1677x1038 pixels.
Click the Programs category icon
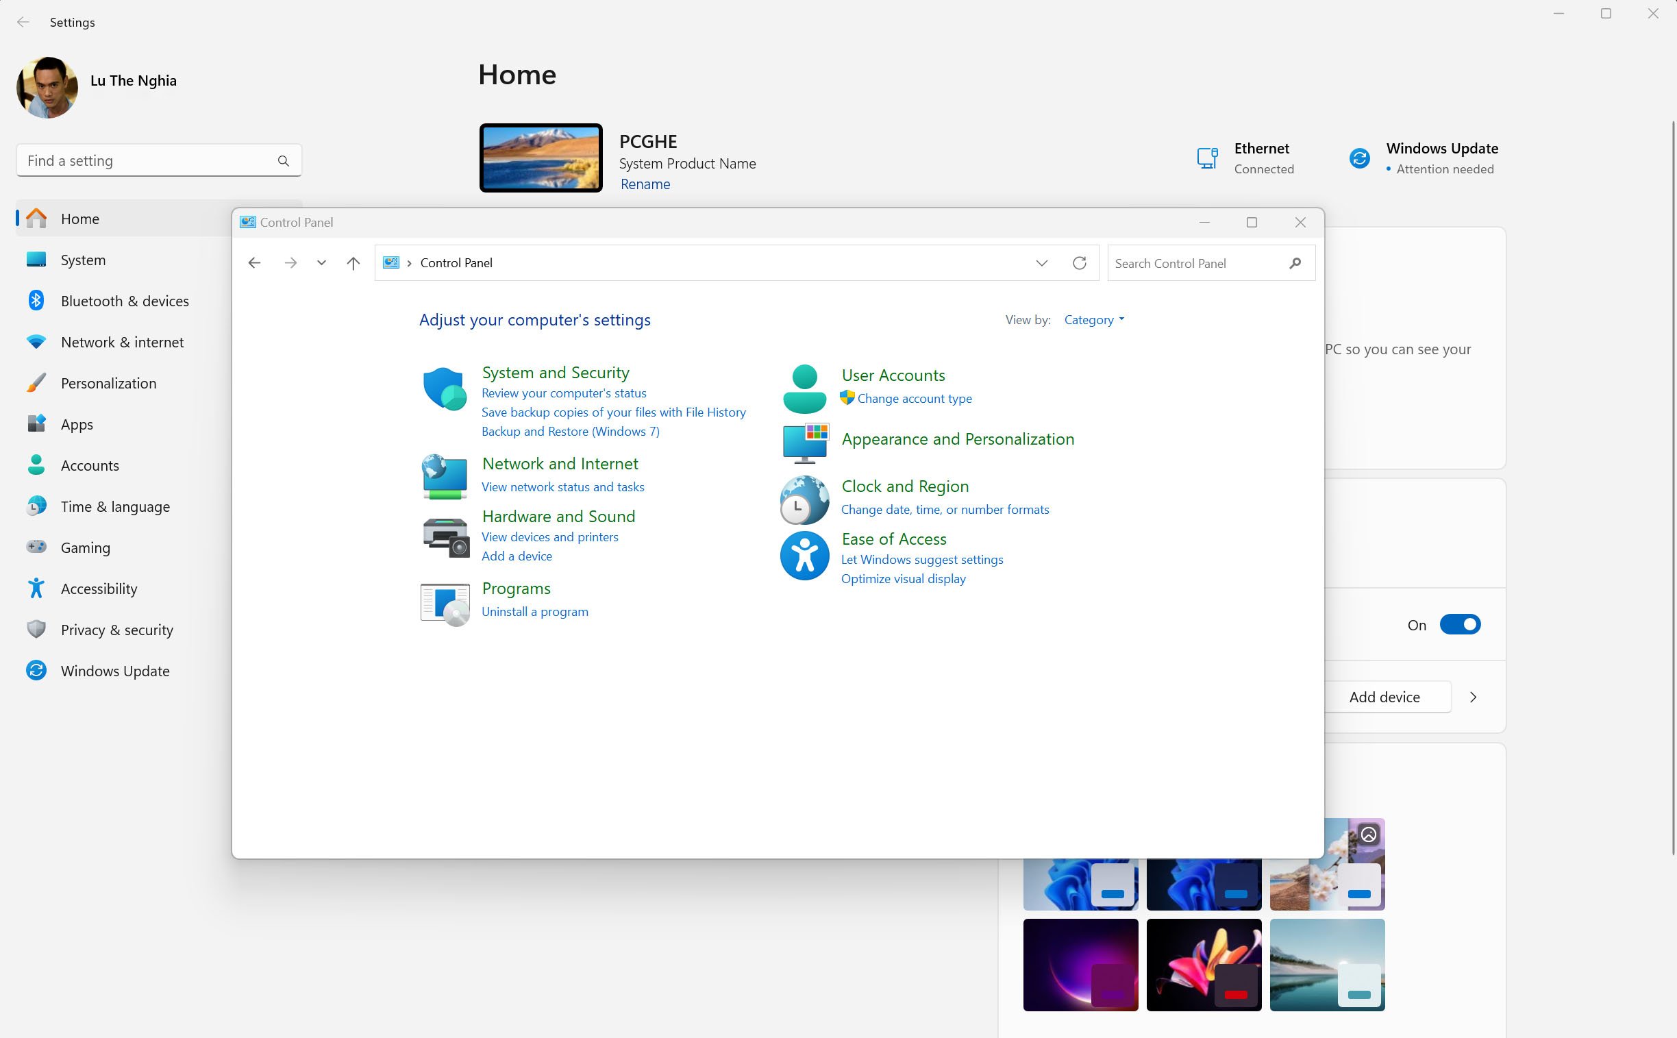click(x=445, y=604)
